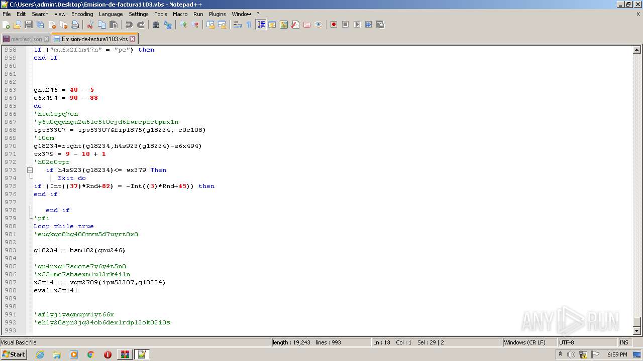Toggle the Function List toolbar icon
The image size is (643, 361).
[295, 25]
